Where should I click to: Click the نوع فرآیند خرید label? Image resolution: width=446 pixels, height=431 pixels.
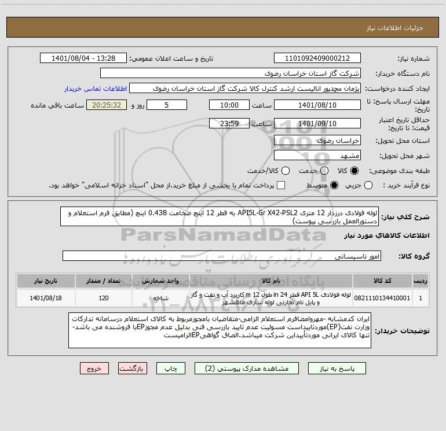click(x=406, y=185)
